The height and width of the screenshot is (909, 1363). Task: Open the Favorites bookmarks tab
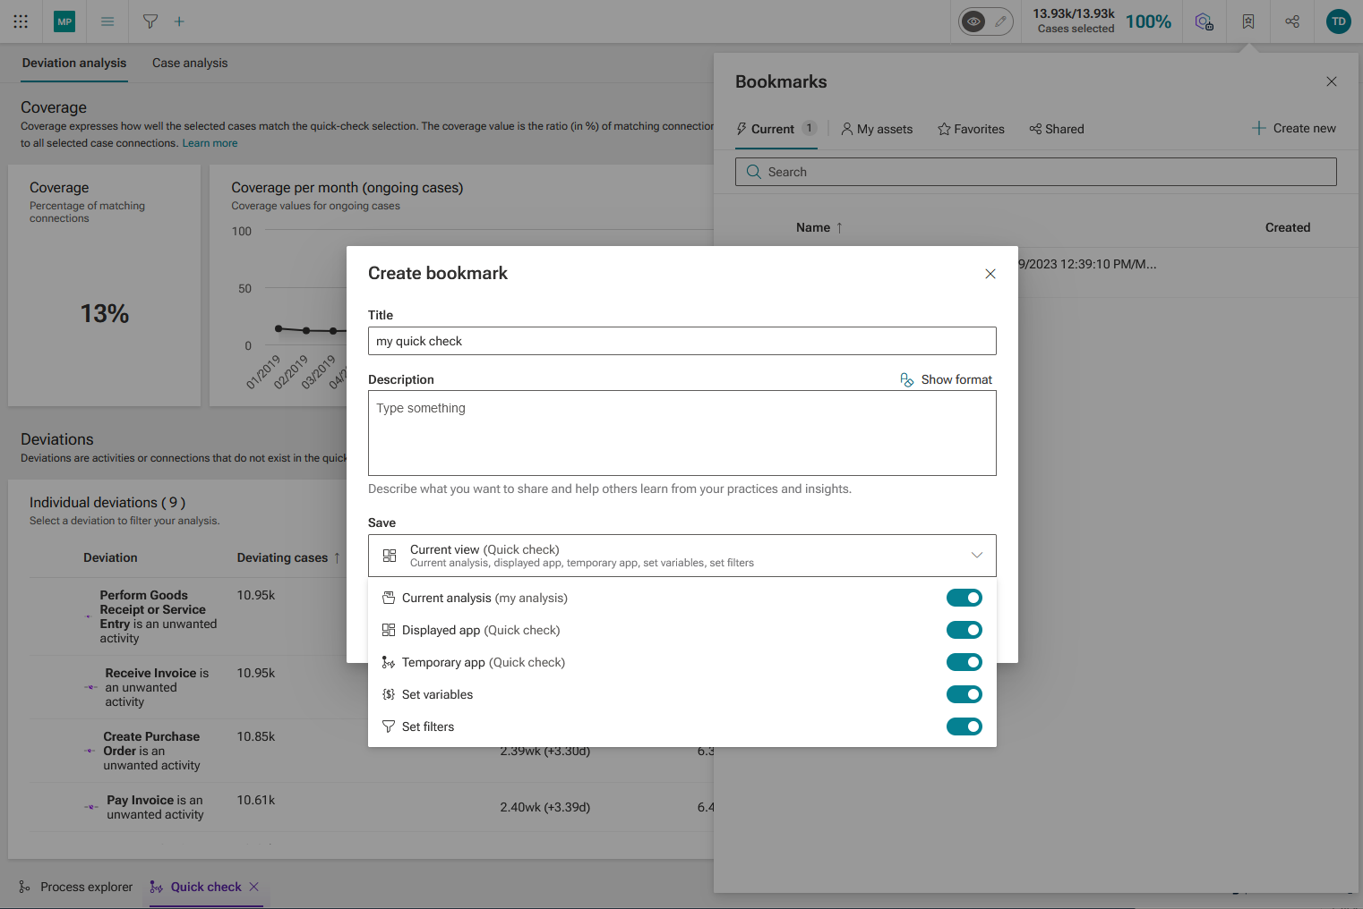point(971,129)
